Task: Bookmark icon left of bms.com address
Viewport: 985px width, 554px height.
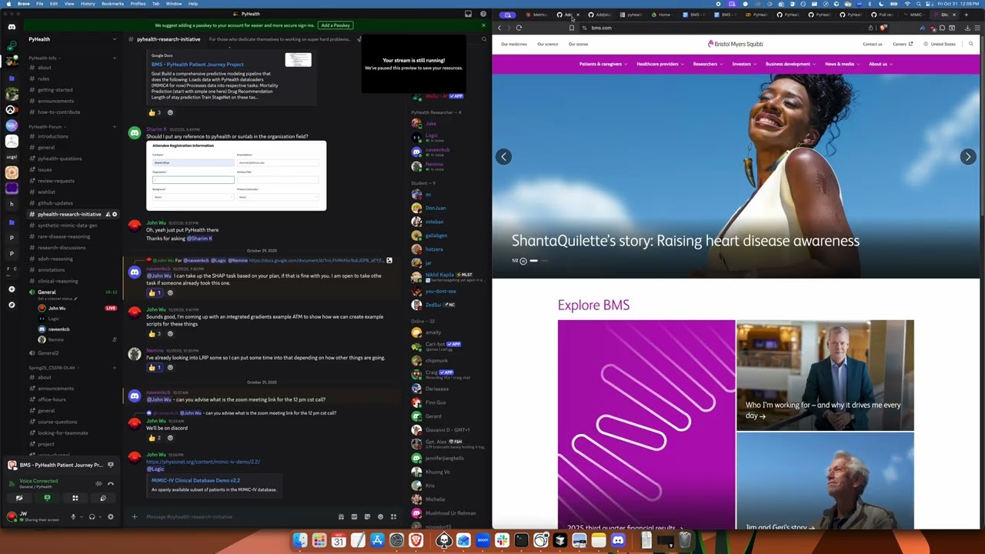Action: pyautogui.click(x=571, y=28)
